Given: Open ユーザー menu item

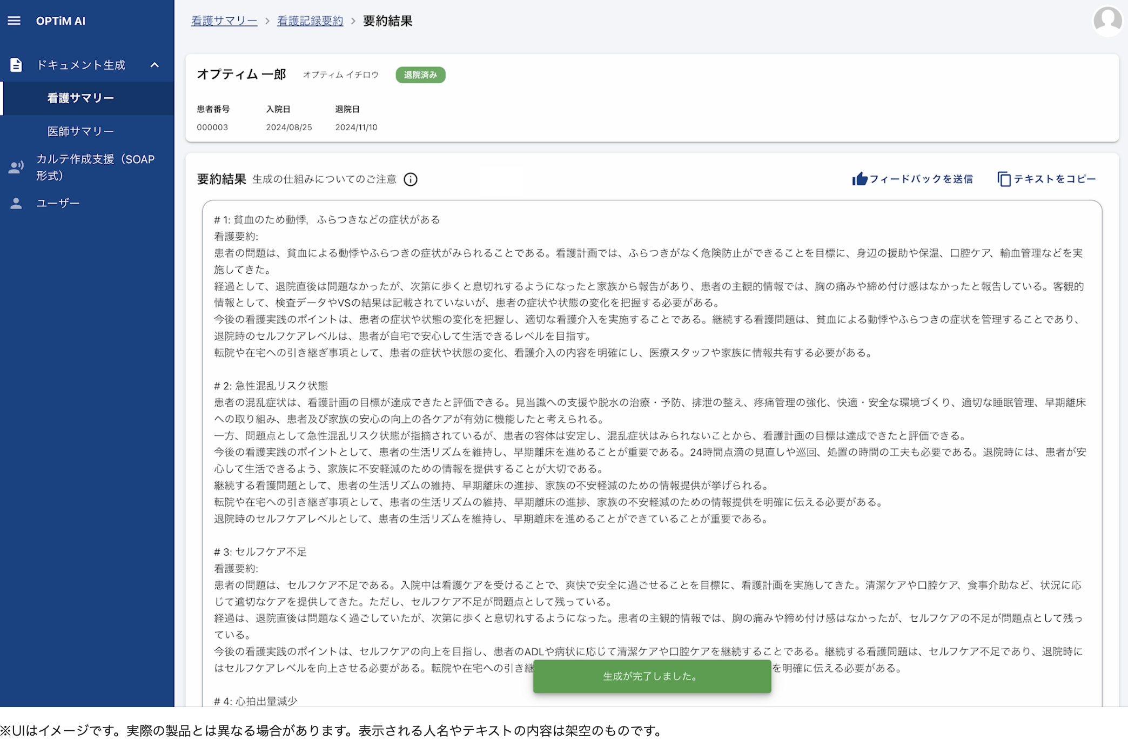Looking at the screenshot, I should click(58, 203).
